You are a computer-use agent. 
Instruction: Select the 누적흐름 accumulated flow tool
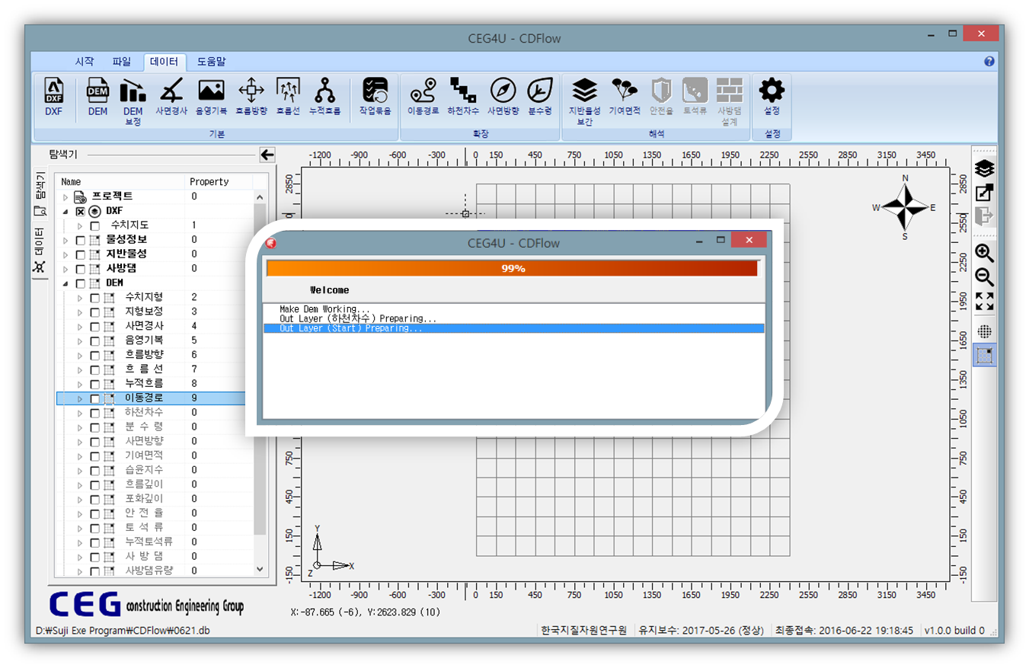325,97
